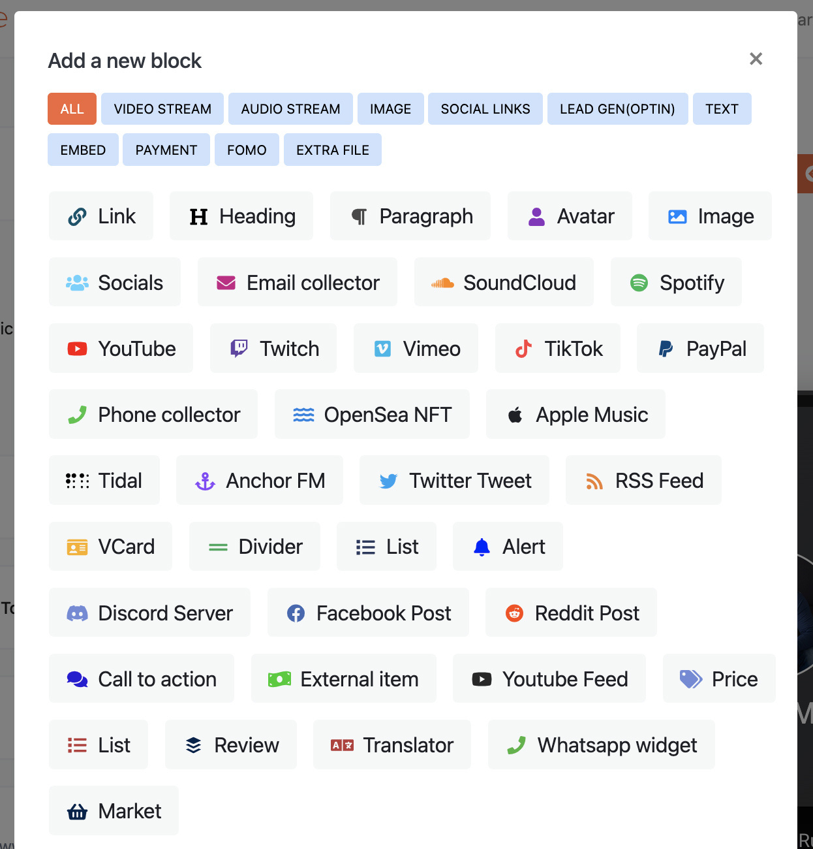Select the ALL filter tab

tap(72, 108)
